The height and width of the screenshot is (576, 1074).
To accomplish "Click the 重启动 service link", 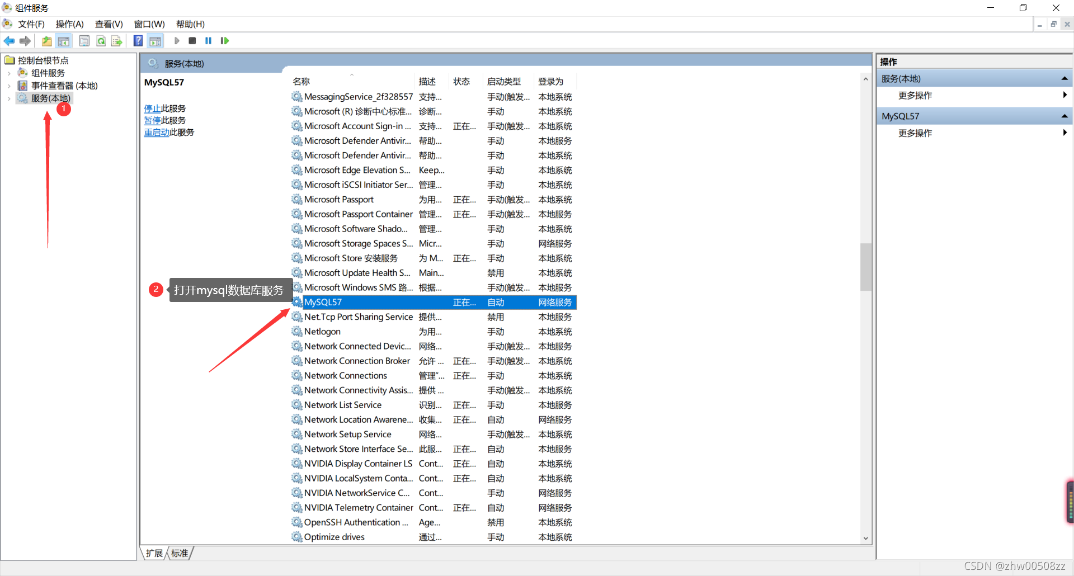I will 157,133.
